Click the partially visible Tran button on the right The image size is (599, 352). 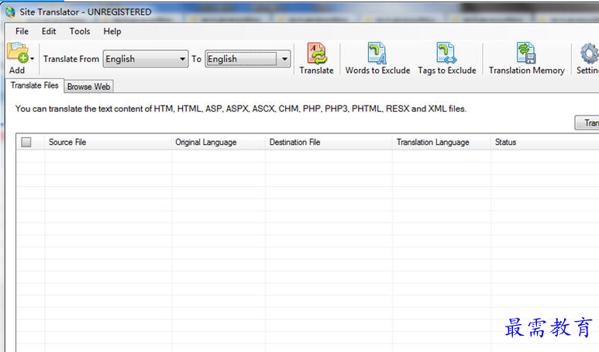coord(587,123)
